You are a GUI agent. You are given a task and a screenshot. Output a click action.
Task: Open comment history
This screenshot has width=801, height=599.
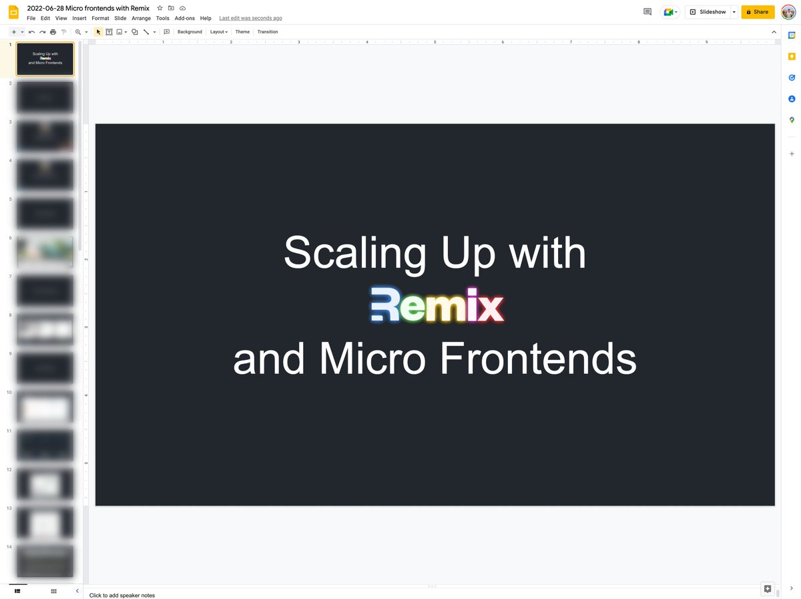[x=647, y=12]
